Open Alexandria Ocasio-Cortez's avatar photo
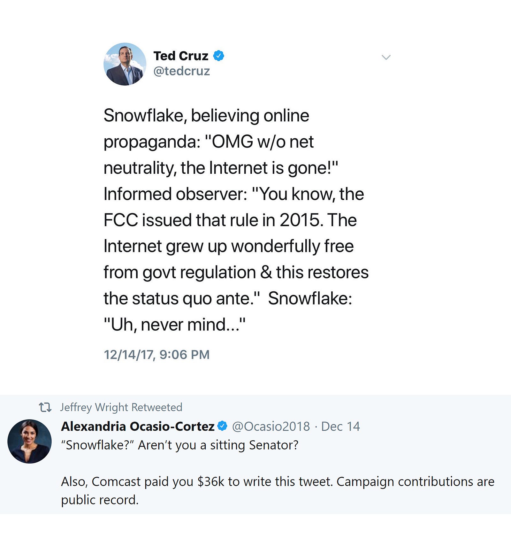 [x=29, y=441]
